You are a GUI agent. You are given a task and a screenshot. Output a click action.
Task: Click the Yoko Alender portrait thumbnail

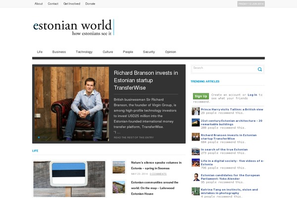196,177
